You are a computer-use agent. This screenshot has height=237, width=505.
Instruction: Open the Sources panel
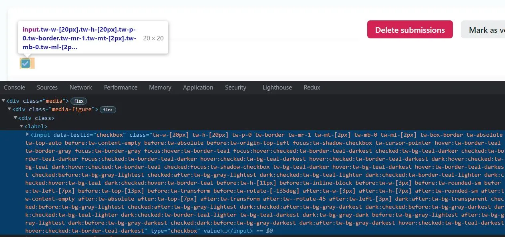[47, 87]
